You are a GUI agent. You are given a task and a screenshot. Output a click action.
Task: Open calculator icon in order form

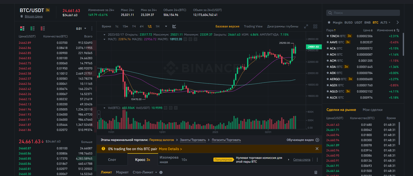(x=316, y=172)
